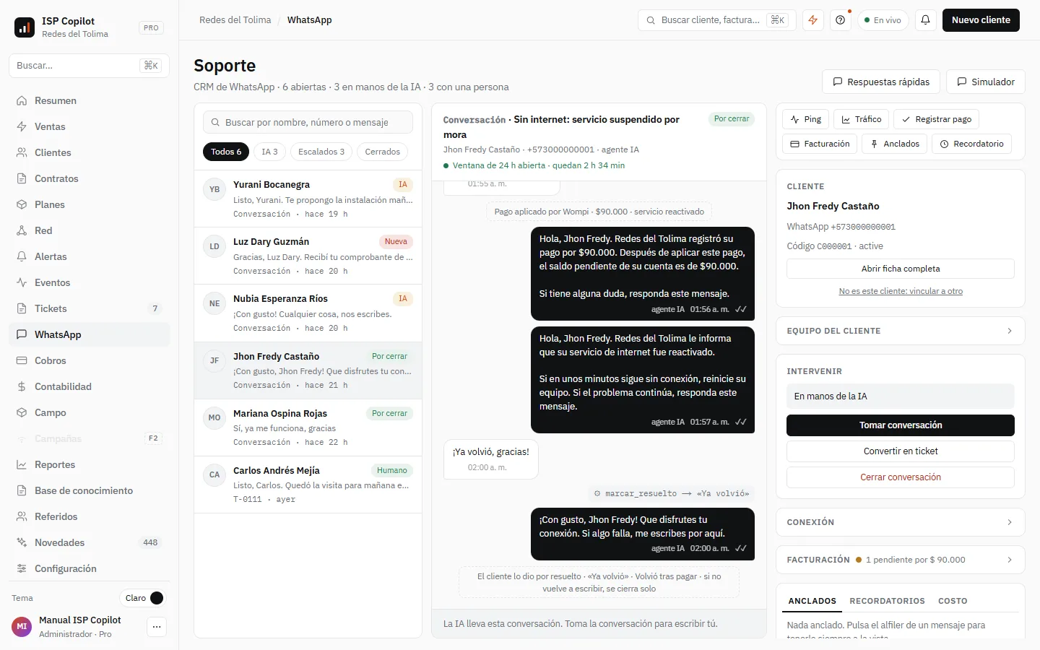Open Resumen from the sidebar

[90, 100]
